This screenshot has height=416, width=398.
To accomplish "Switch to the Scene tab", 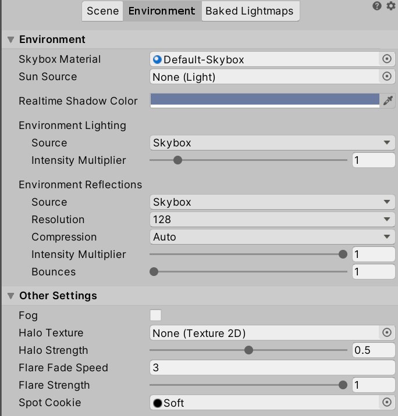I will click(x=102, y=11).
